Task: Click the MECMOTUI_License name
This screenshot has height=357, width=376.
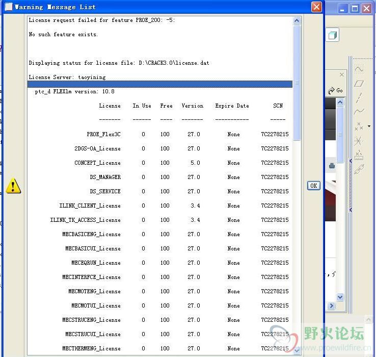Action: point(96,305)
